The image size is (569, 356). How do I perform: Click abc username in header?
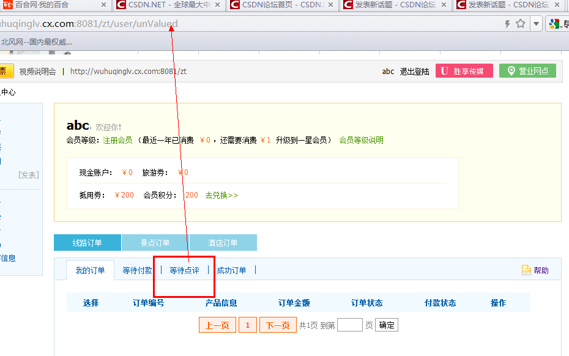pyautogui.click(x=388, y=72)
